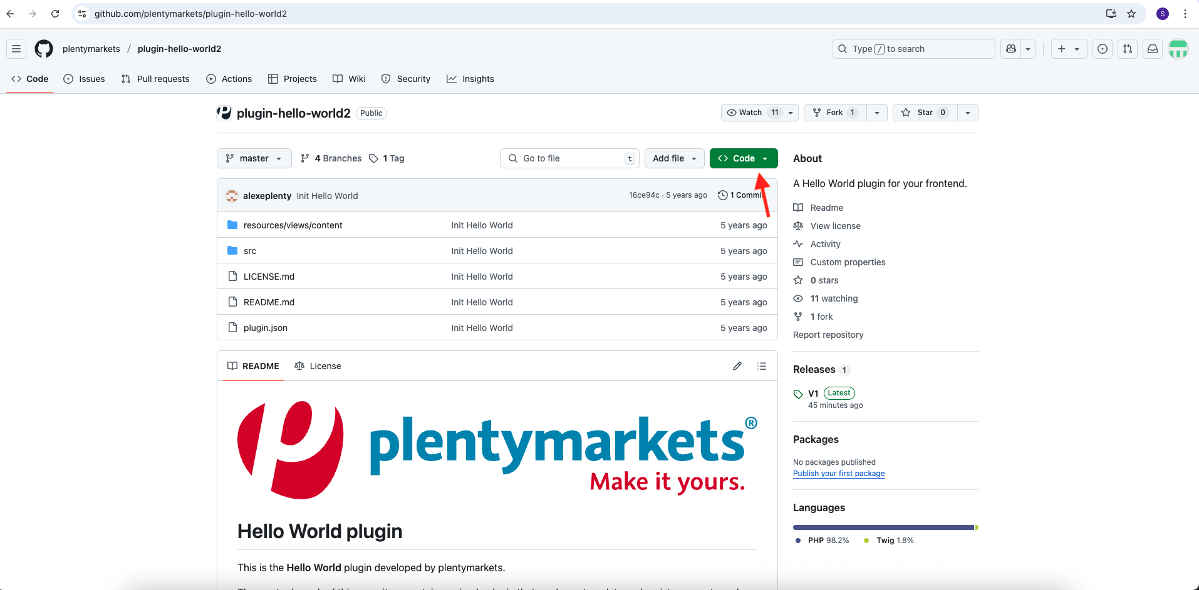Open the pull requests icon in header
Viewport: 1199px width, 590px height.
point(1128,49)
